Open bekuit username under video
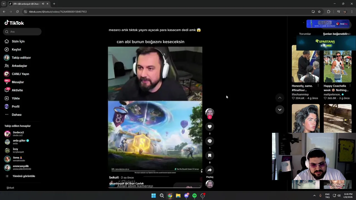Image resolution: width=356 pixels, height=200 pixels. [114, 177]
